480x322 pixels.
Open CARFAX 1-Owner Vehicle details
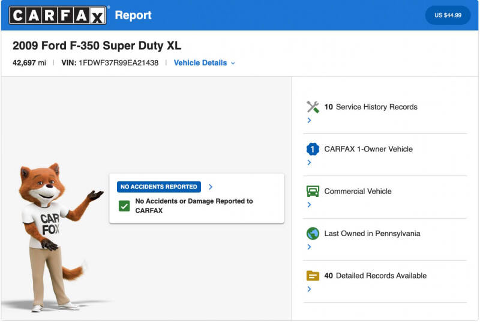(368, 149)
